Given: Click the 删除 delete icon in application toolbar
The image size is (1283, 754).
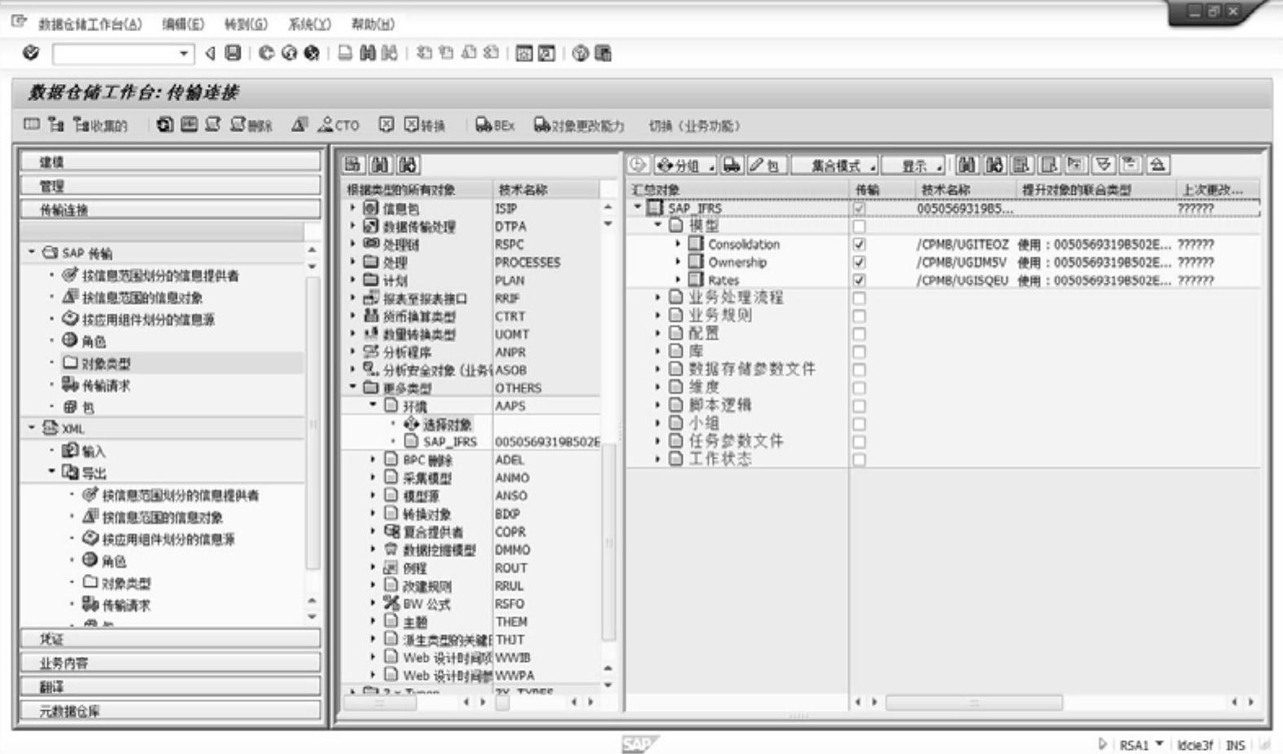Looking at the screenshot, I should point(238,125).
